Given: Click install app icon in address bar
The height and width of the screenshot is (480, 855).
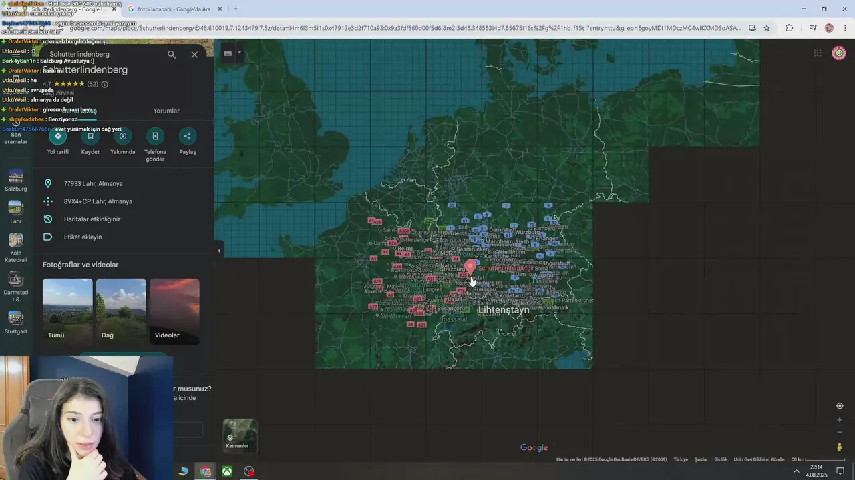Looking at the screenshot, I should pos(752,28).
